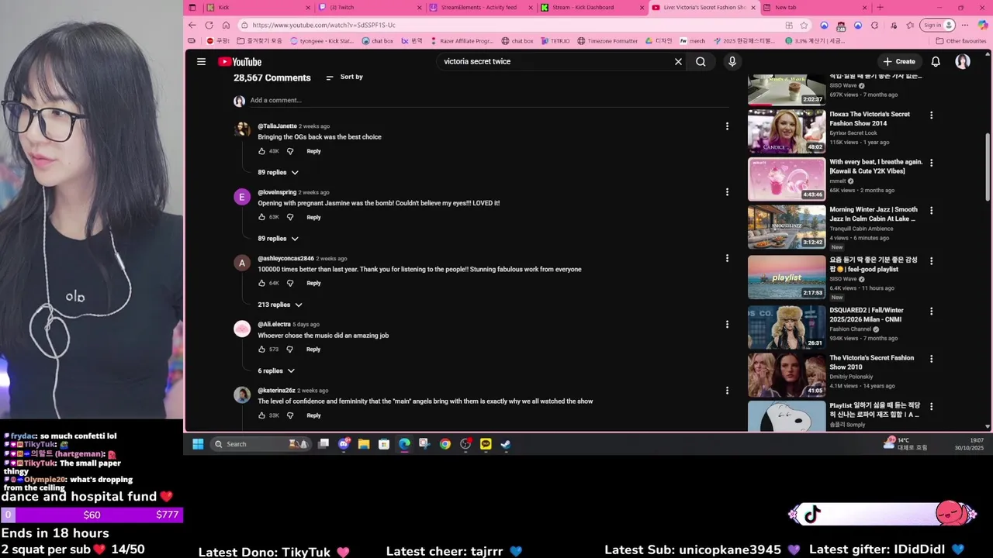Image resolution: width=993 pixels, height=558 pixels.
Task: Open Windows Start menu
Action: tap(198, 444)
